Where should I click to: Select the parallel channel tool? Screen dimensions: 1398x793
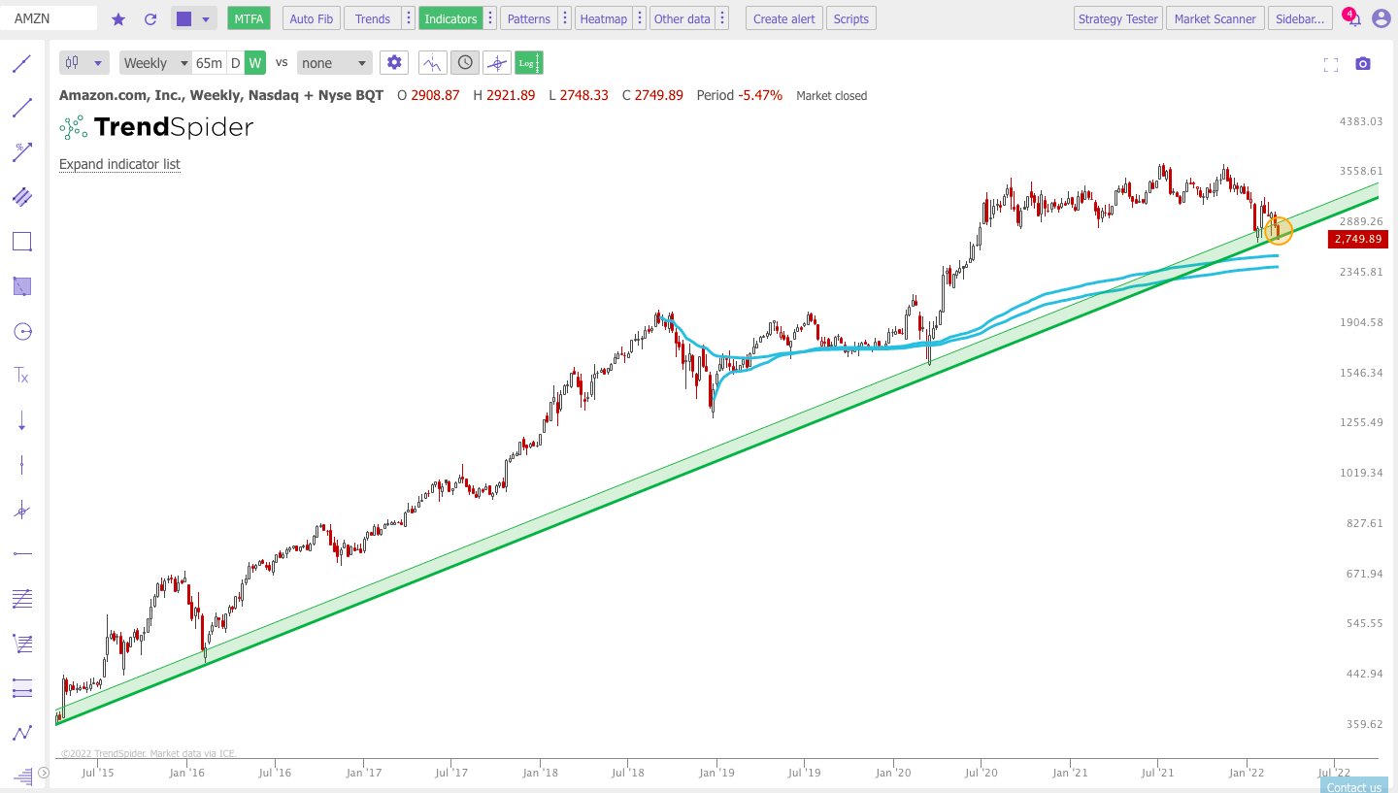pyautogui.click(x=21, y=197)
